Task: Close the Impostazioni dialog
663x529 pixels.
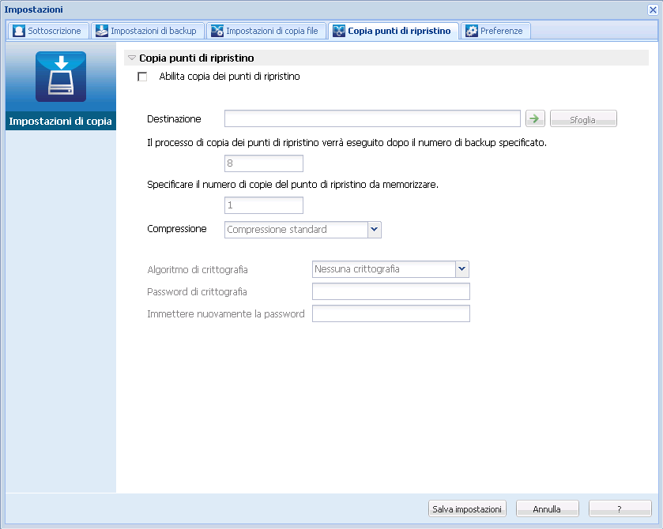Action: [x=653, y=9]
